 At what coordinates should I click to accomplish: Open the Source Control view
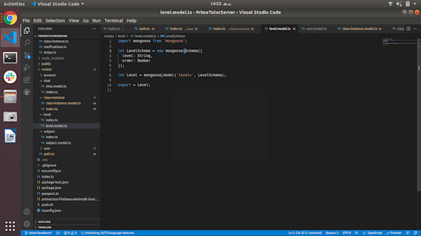click(27, 55)
